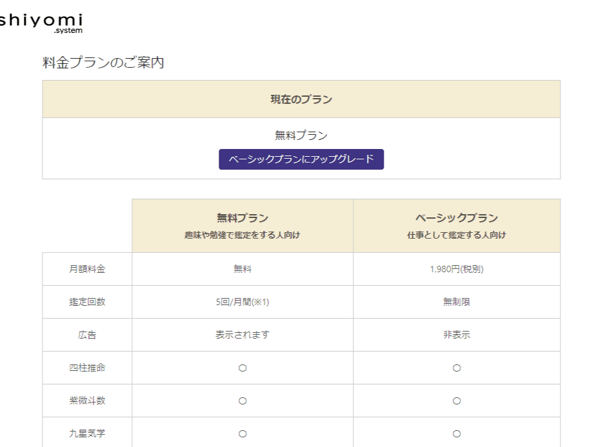Click 無料プラン under the current plan
Screen dimensions: 596x447
(301, 135)
